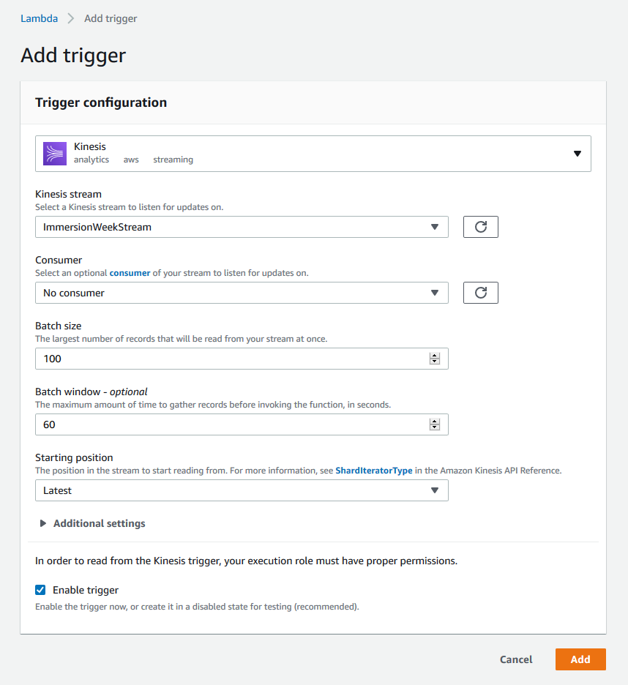Click the orange Add button

(580, 659)
